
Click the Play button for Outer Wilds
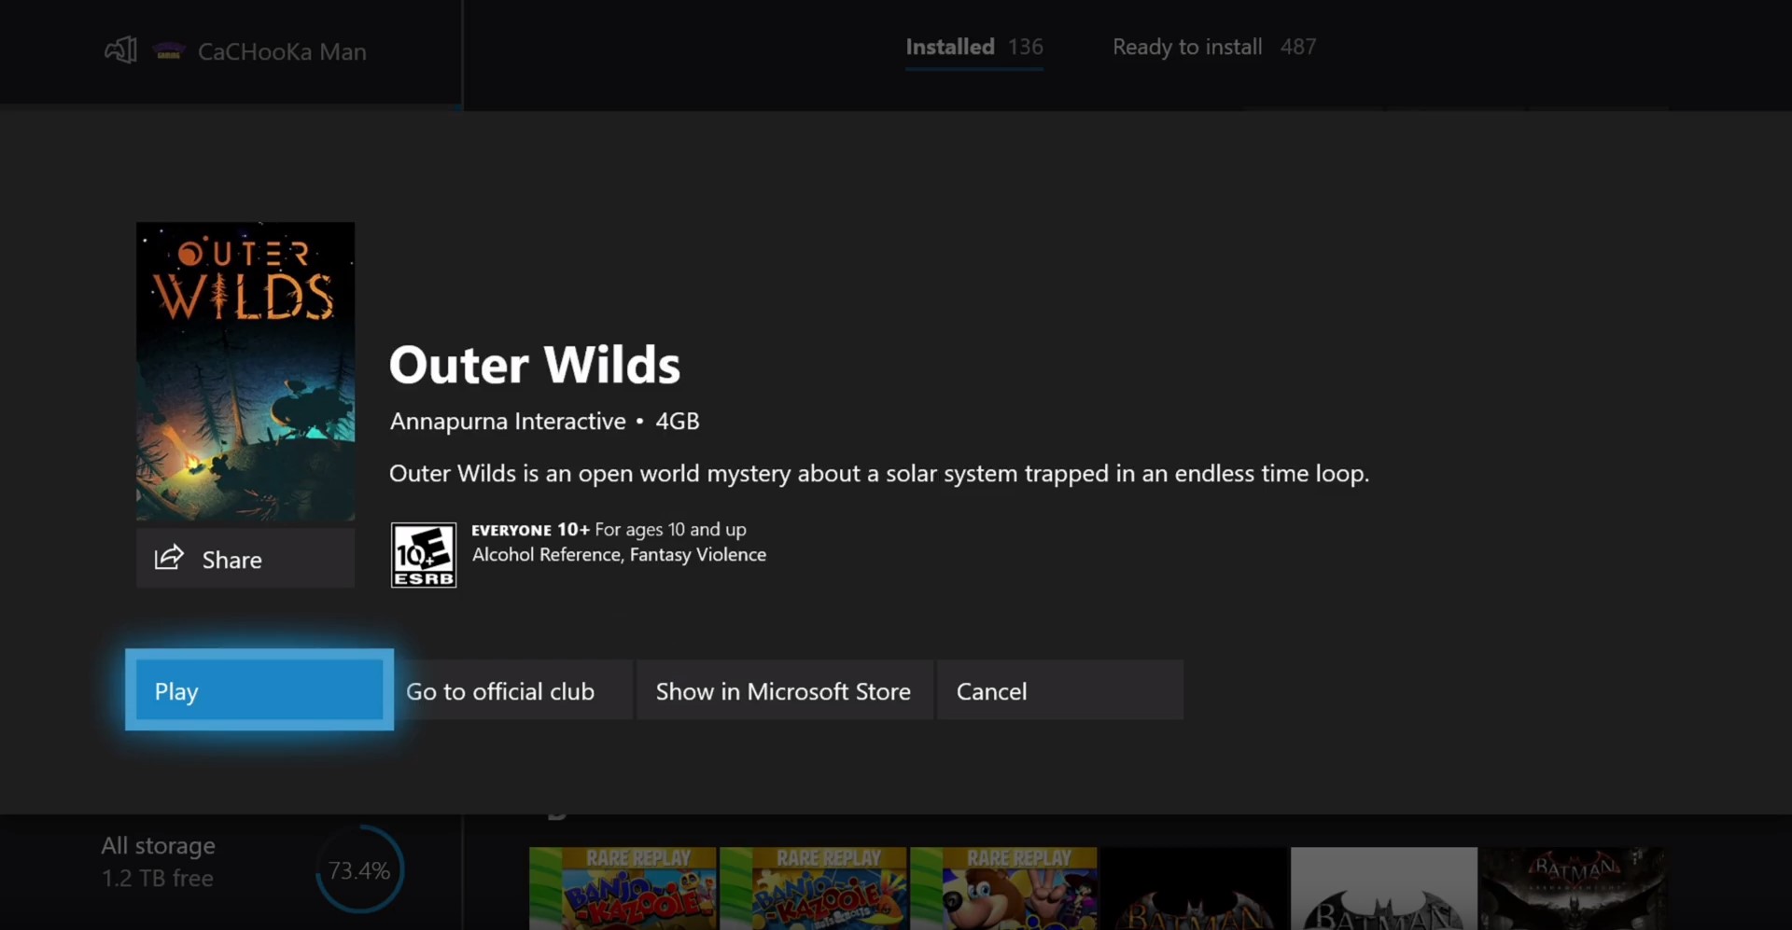(259, 690)
